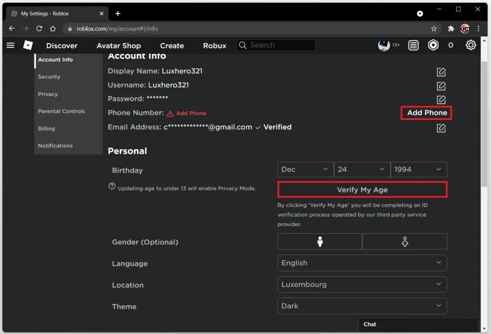Image resolution: width=491 pixels, height=334 pixels.
Task: Open the settings gear icon
Action: (471, 45)
